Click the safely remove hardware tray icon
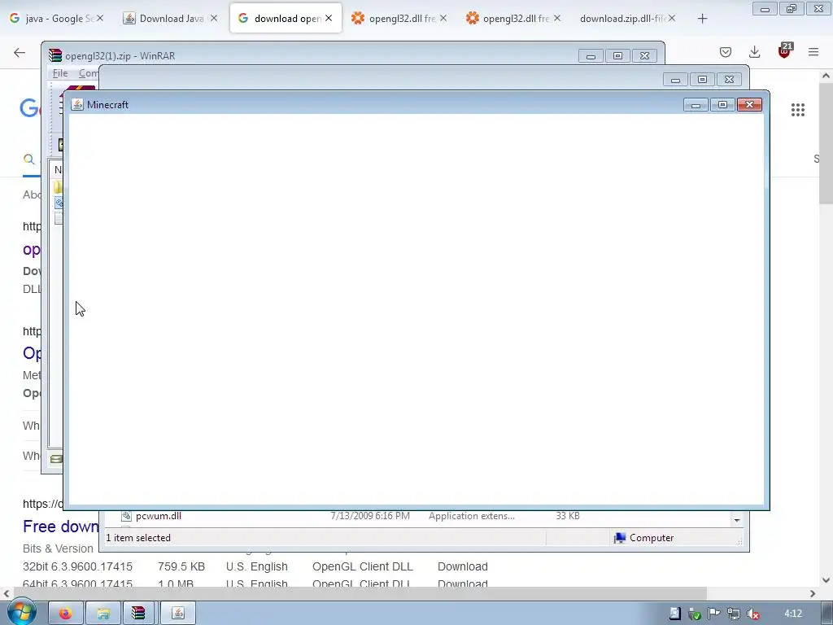Screen dimensions: 833x625 695,614
